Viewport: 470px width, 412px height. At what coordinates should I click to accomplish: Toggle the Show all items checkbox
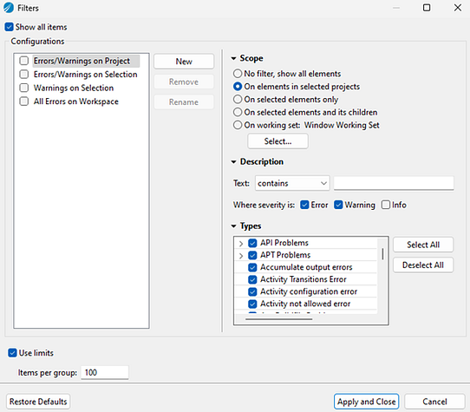click(x=9, y=27)
